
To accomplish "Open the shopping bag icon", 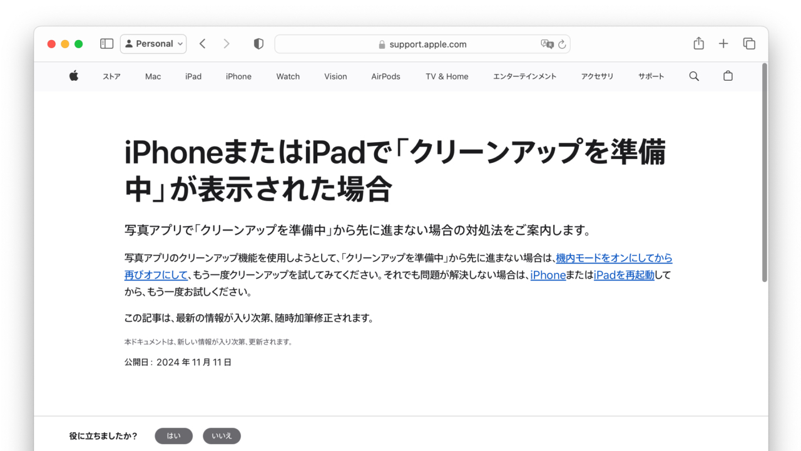I will click(728, 76).
